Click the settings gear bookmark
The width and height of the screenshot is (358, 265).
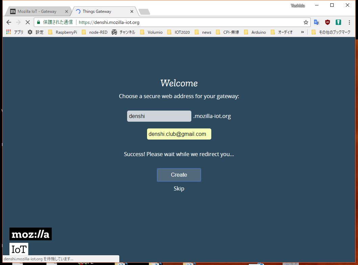(35, 32)
